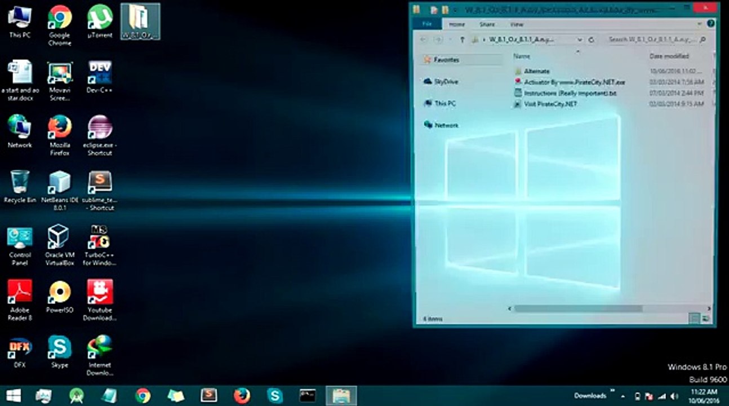729x406 pixels.
Task: Open Sublime Text from the taskbar
Action: pyautogui.click(x=209, y=395)
